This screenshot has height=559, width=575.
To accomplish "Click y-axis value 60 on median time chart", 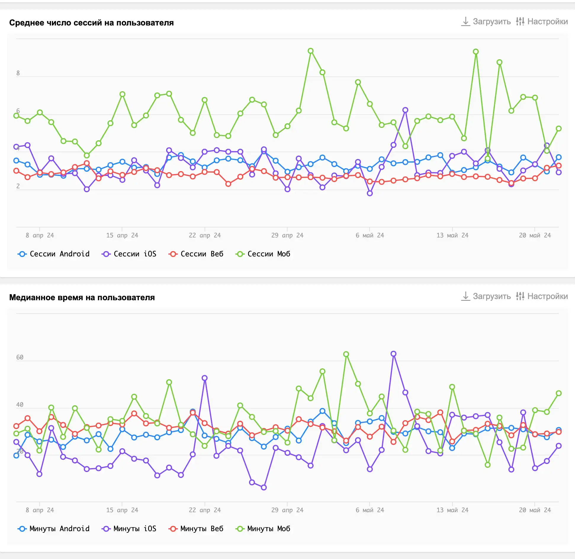I will coord(20,357).
